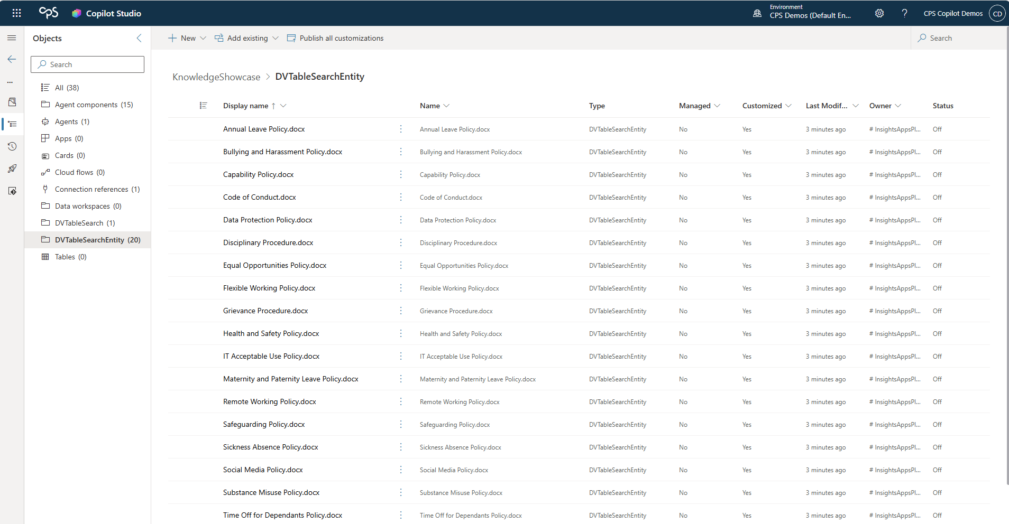The height and width of the screenshot is (524, 1009).
Task: Click the Objects panel search field
Action: (87, 64)
